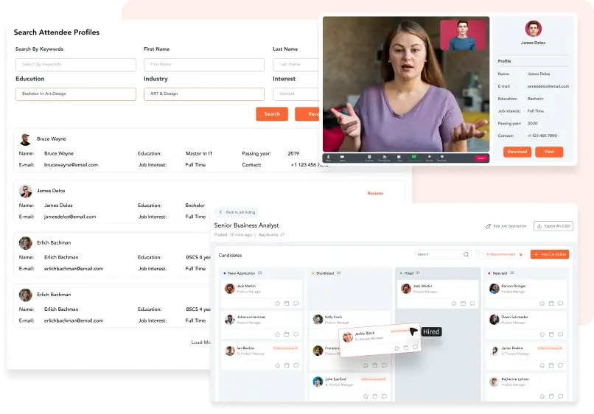Screen dimensions: 594x414
Task: Open comment icon on Ian Beskon card
Action: (x=296, y=365)
